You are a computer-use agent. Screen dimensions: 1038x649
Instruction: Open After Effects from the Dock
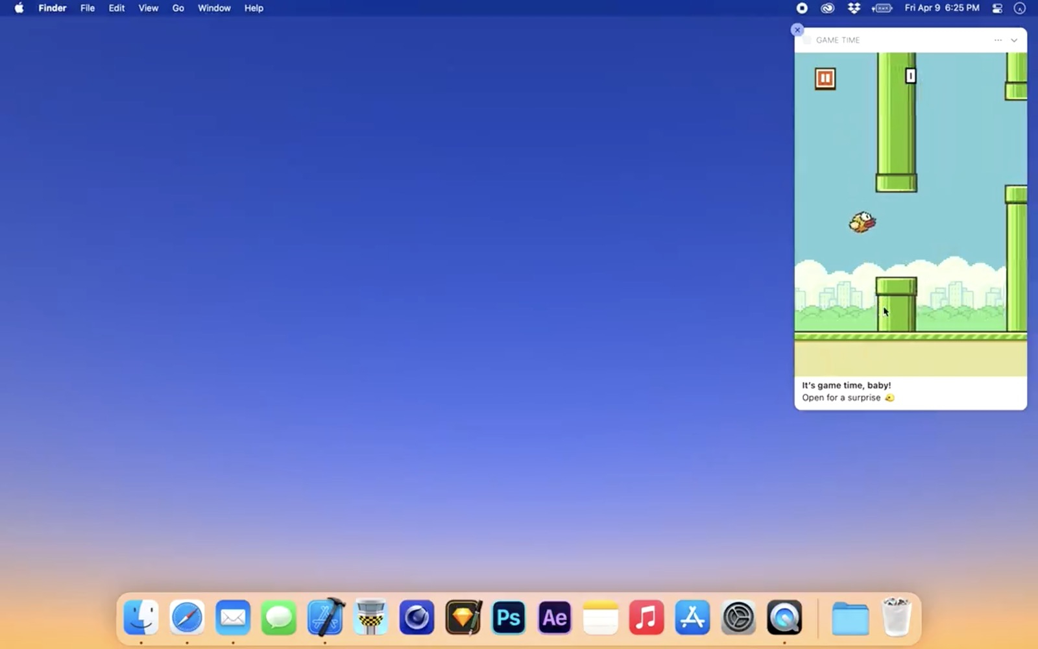[x=553, y=617]
